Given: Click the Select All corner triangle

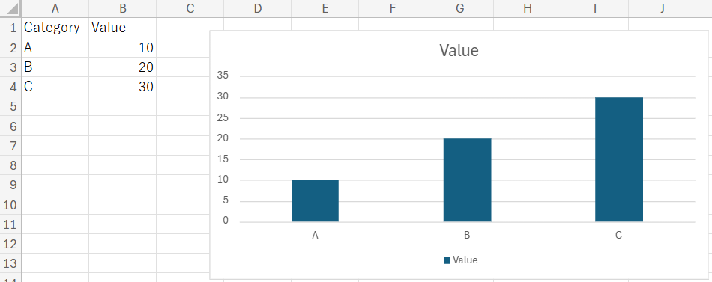Looking at the screenshot, I should (x=10, y=9).
